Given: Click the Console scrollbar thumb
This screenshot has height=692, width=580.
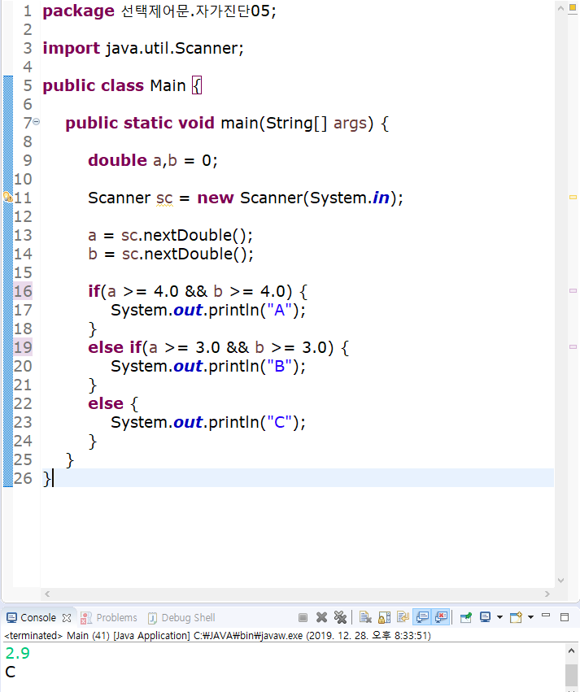Looking at the screenshot, I should tap(571, 674).
